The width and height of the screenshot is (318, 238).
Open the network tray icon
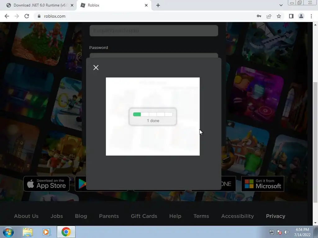pyautogui.click(x=271, y=232)
